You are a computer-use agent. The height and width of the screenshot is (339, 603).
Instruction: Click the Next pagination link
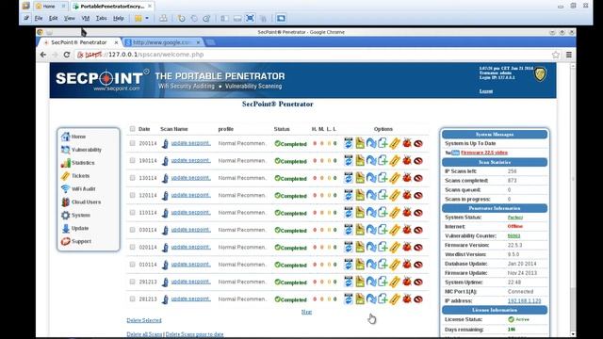(306, 312)
